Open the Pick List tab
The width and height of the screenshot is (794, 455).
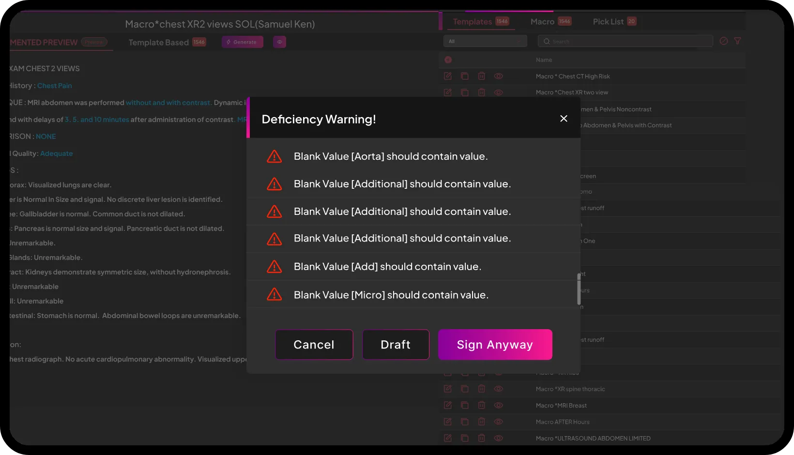(x=608, y=22)
